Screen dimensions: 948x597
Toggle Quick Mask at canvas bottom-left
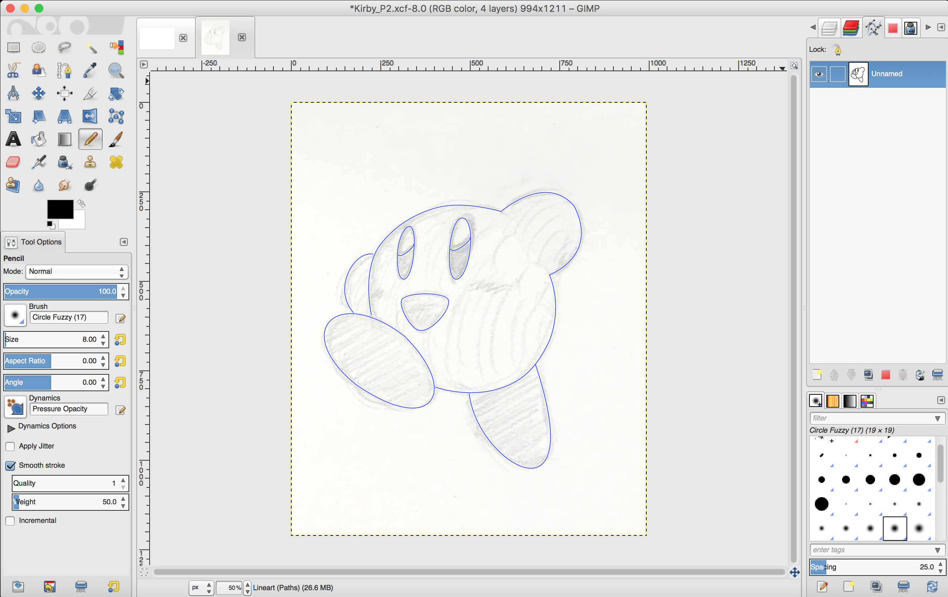tap(144, 572)
